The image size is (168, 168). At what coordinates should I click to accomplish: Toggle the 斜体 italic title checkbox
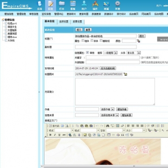click(92, 40)
